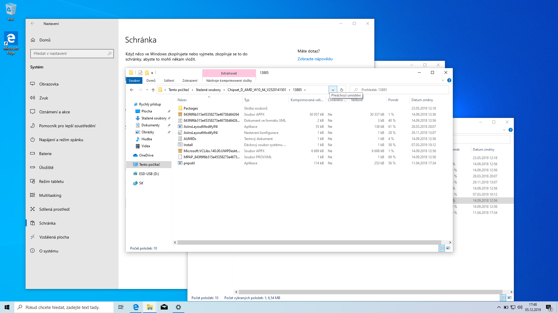The height and width of the screenshot is (313, 558).
Task: Open File Explorer help icon
Action: (x=449, y=80)
